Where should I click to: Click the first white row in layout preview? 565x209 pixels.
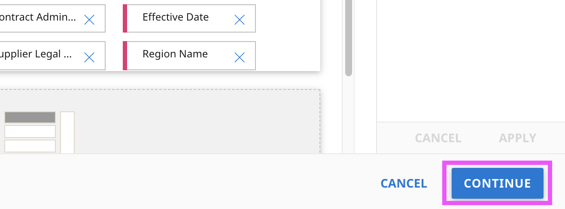click(30, 131)
